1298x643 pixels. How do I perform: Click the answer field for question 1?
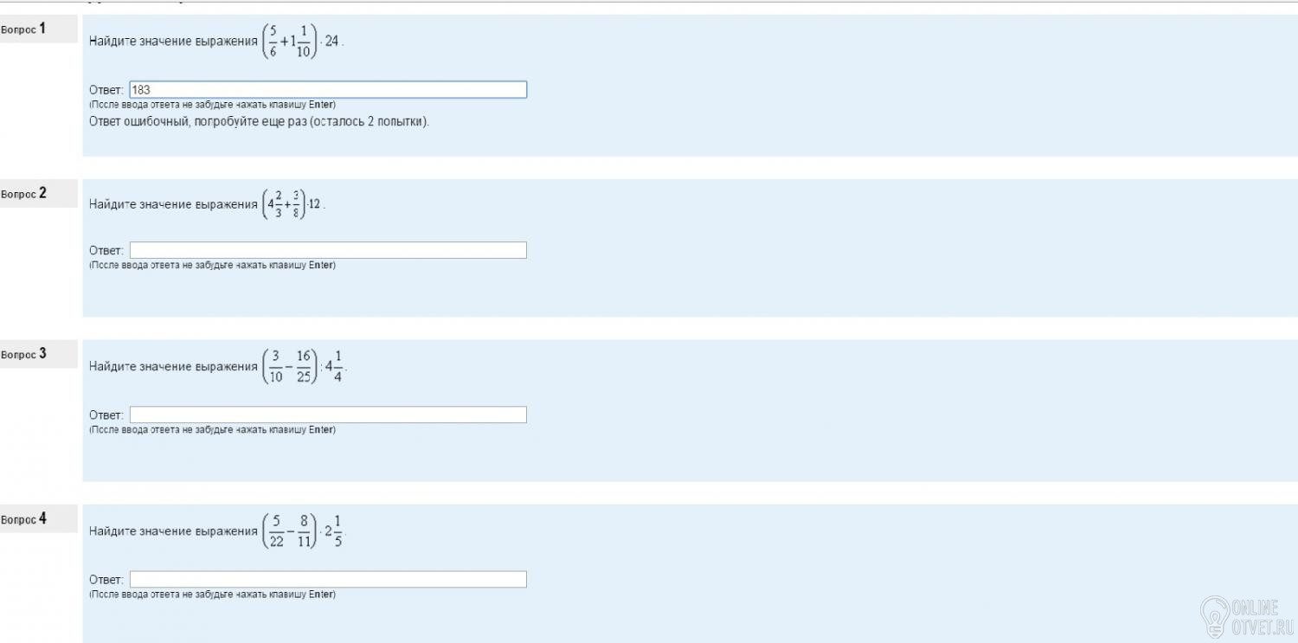coord(327,90)
